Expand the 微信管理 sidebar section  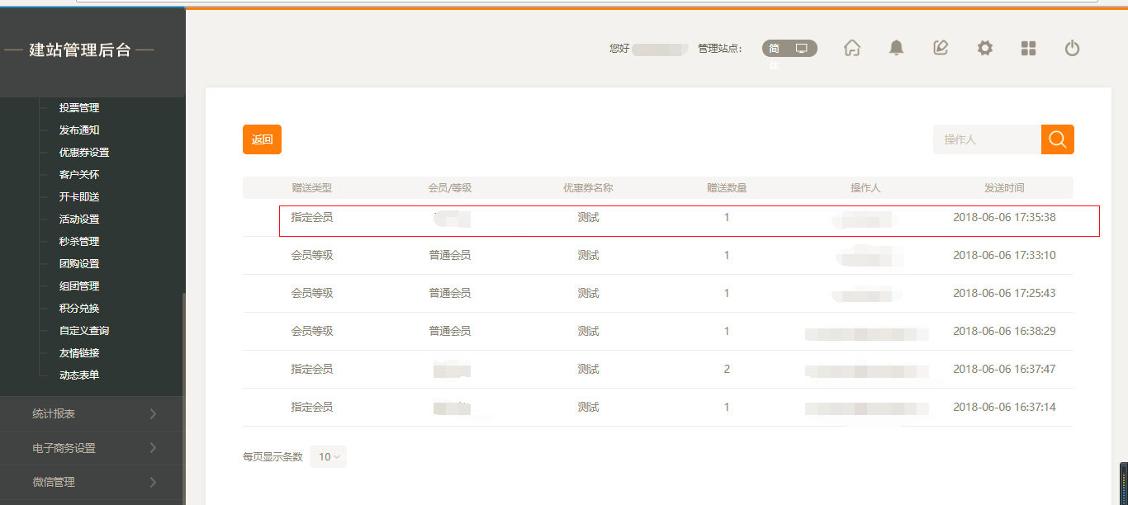click(92, 482)
